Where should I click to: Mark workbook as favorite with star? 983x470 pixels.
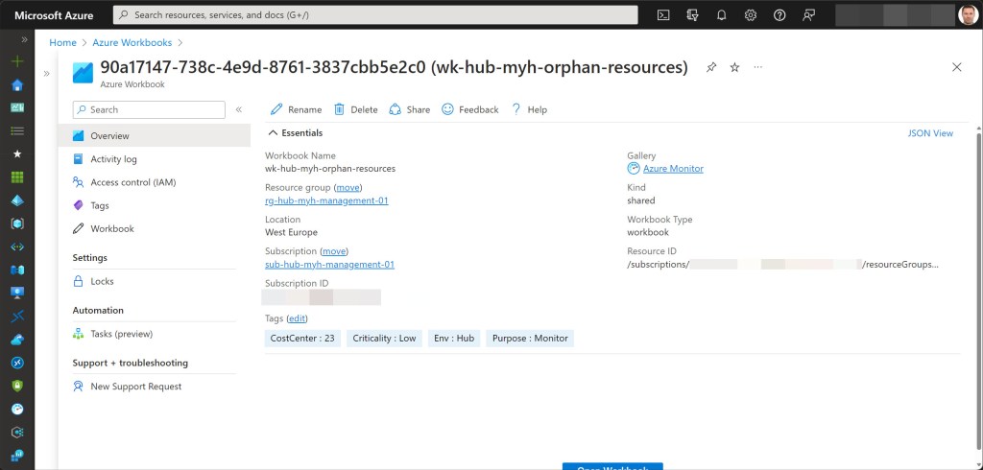click(x=734, y=67)
